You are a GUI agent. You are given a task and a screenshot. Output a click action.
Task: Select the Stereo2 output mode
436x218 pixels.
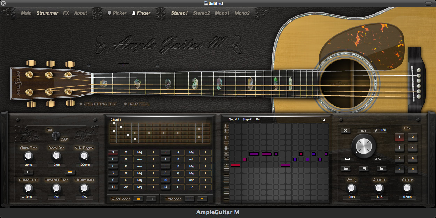(201, 13)
